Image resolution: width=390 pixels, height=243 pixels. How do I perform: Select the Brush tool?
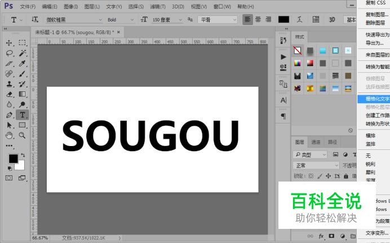pyautogui.click(x=22, y=74)
